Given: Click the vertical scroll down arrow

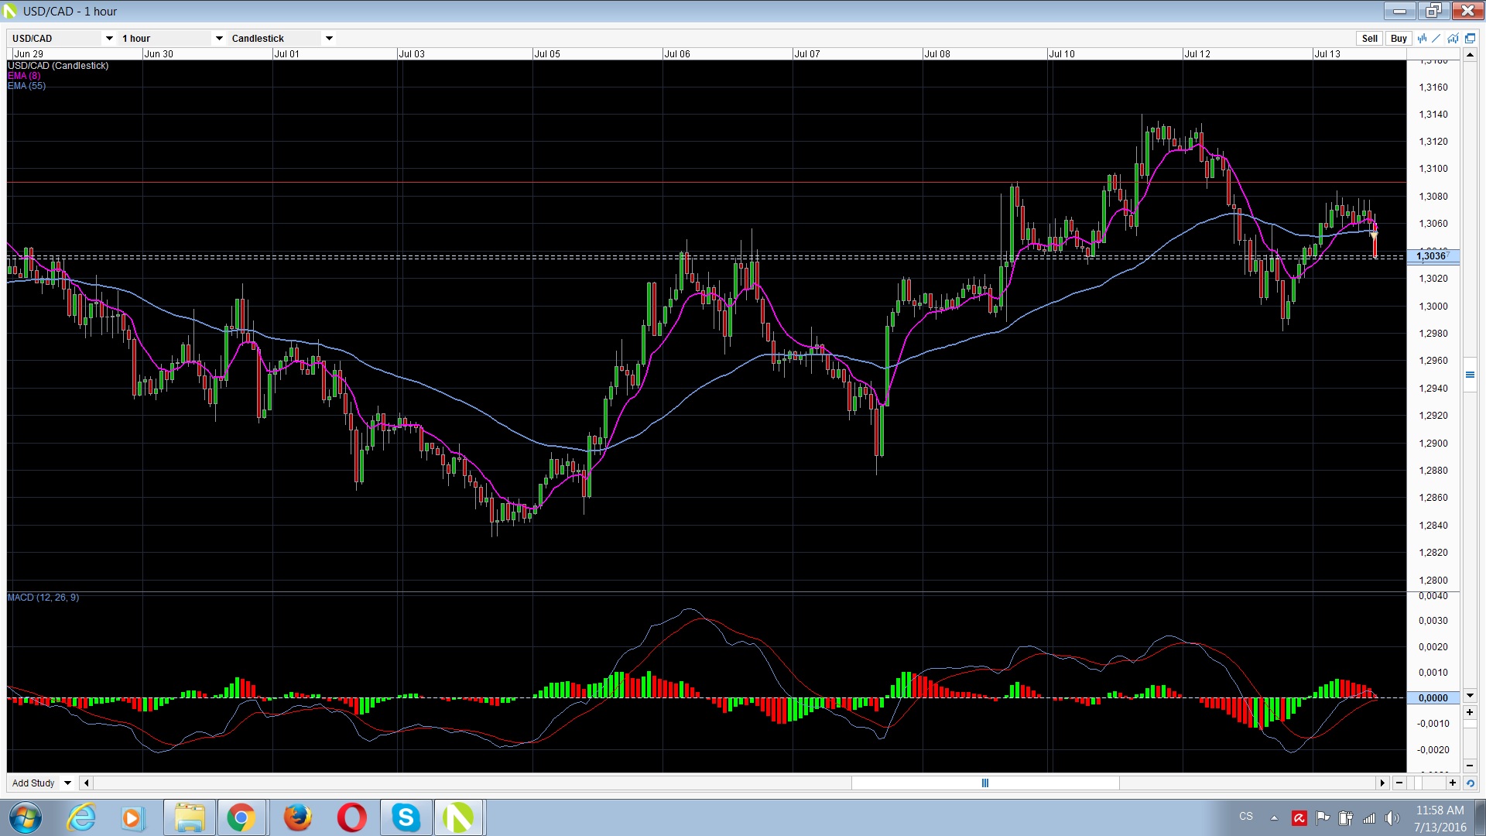Looking at the screenshot, I should [x=1470, y=695].
